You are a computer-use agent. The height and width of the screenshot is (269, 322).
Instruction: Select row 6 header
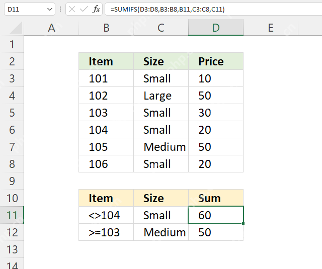(12, 130)
